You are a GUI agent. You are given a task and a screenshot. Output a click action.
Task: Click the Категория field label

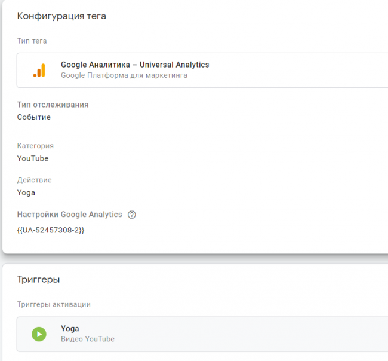click(x=35, y=146)
